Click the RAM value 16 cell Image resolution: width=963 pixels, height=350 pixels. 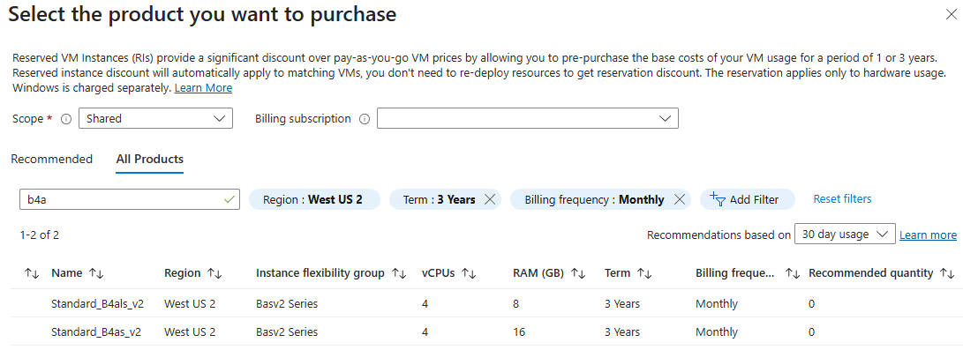519,331
